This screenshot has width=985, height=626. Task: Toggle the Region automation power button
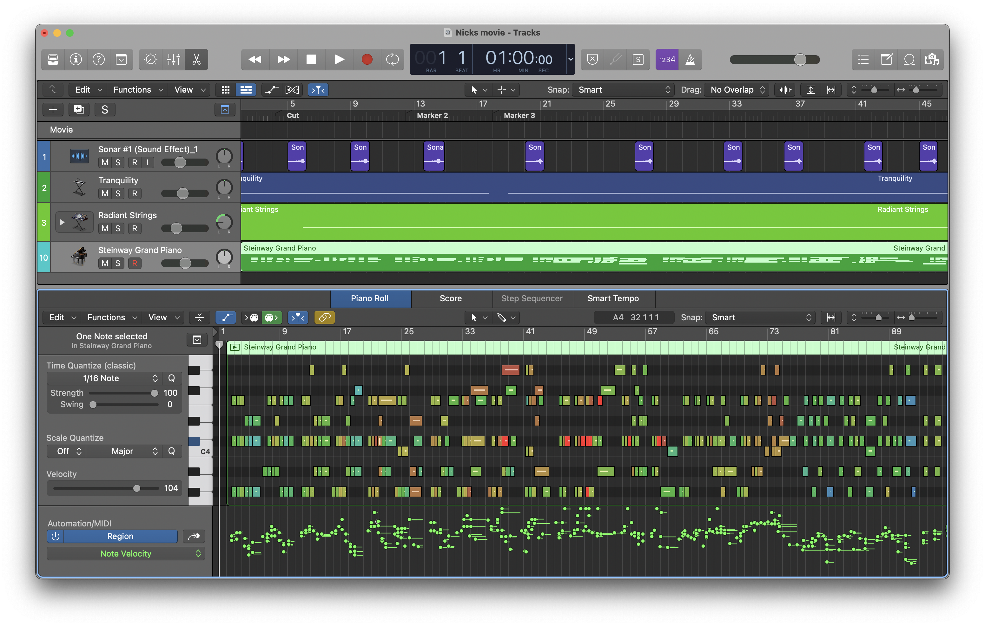pos(56,537)
